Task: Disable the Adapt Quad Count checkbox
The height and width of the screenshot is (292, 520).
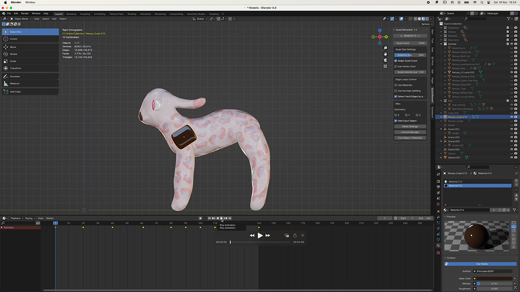Action: pos(396,61)
